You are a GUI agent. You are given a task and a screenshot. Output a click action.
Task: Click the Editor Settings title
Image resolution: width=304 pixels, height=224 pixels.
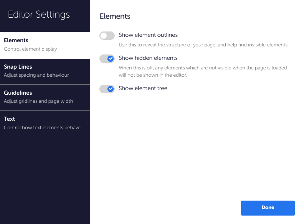39,15
